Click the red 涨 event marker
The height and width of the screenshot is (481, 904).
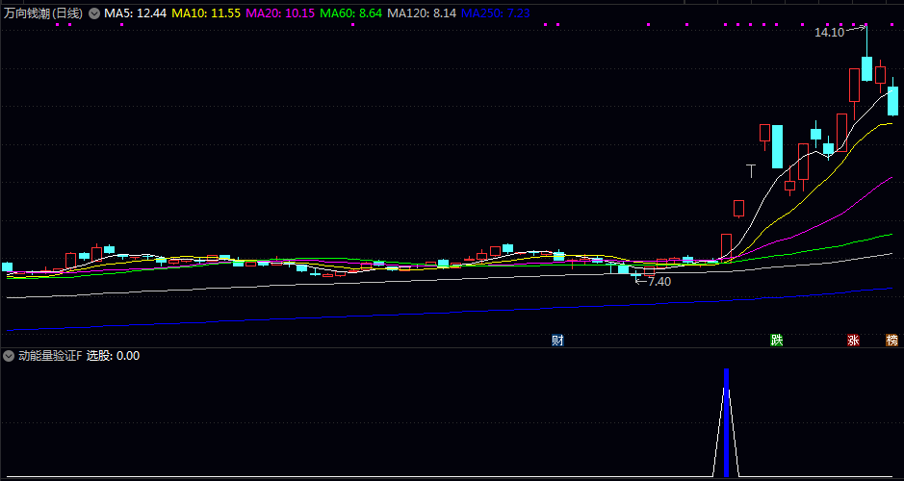pos(853,341)
